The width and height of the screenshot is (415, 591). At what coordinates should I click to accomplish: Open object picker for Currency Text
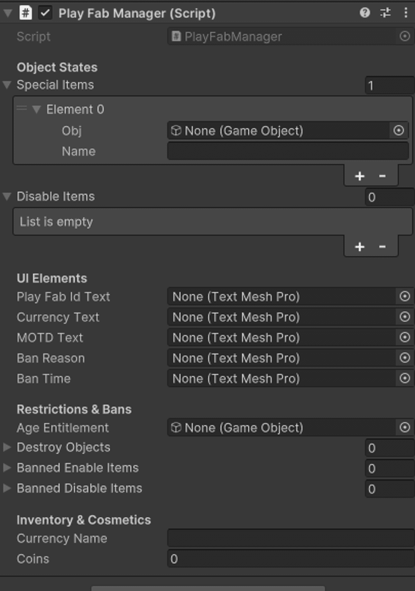pos(405,317)
